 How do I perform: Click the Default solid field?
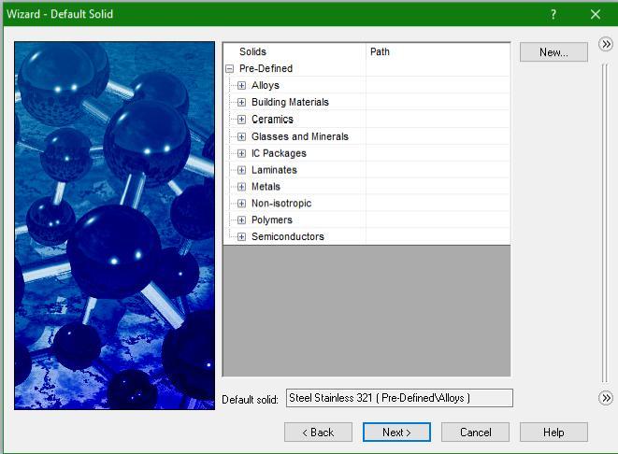[399, 398]
